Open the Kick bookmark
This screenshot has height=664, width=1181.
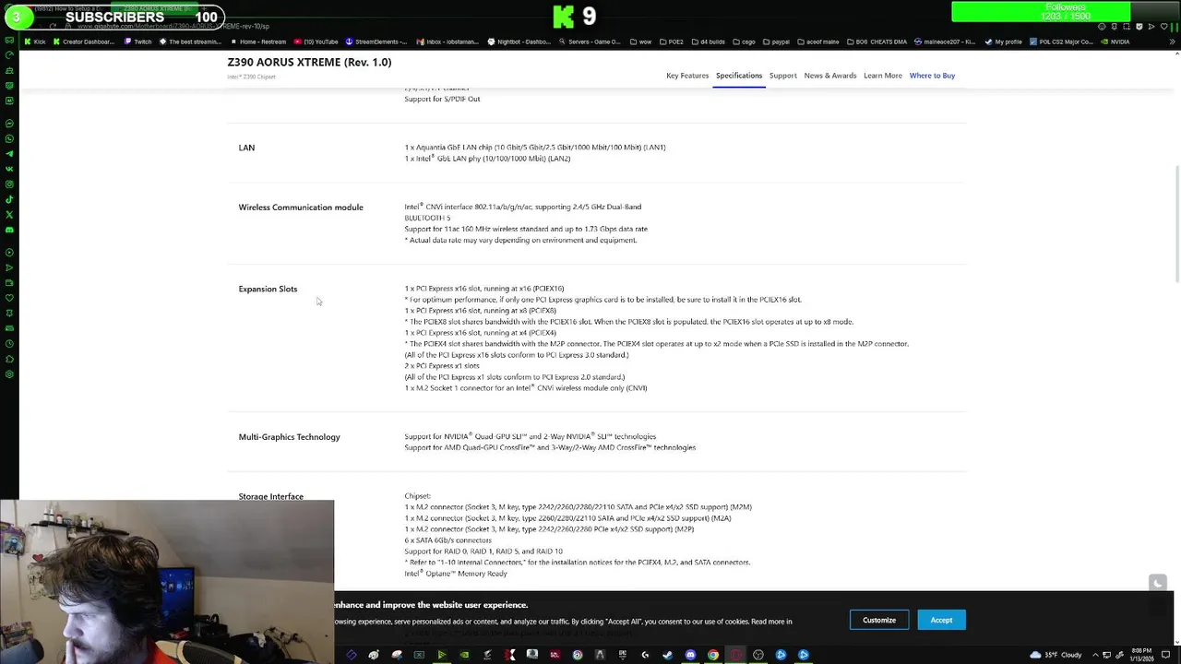pyautogui.click(x=35, y=41)
